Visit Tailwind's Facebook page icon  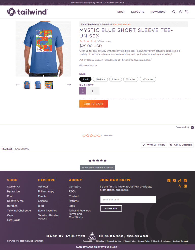pyautogui.click(x=169, y=181)
